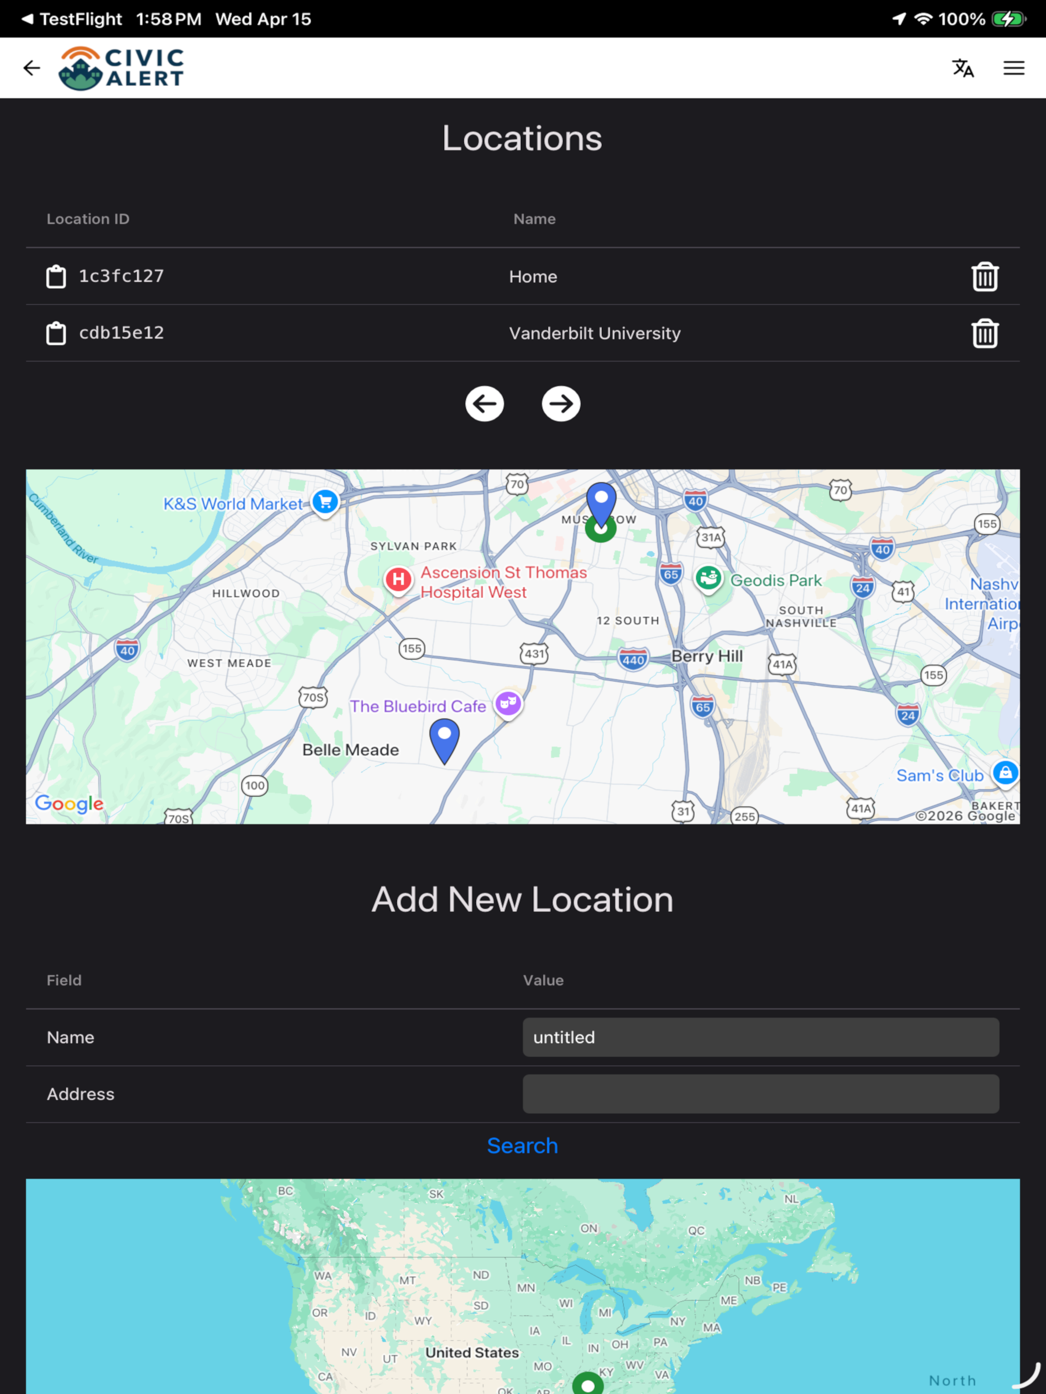Viewport: 1046px width, 1394px height.
Task: Edit the Name field showing untitled
Action: [760, 1037]
